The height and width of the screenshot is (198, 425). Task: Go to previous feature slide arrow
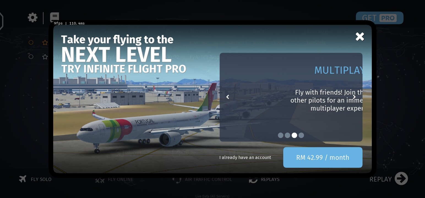228,97
